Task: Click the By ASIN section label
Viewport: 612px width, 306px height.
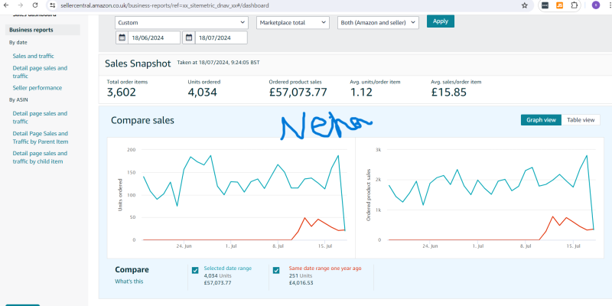Action: coord(18,99)
